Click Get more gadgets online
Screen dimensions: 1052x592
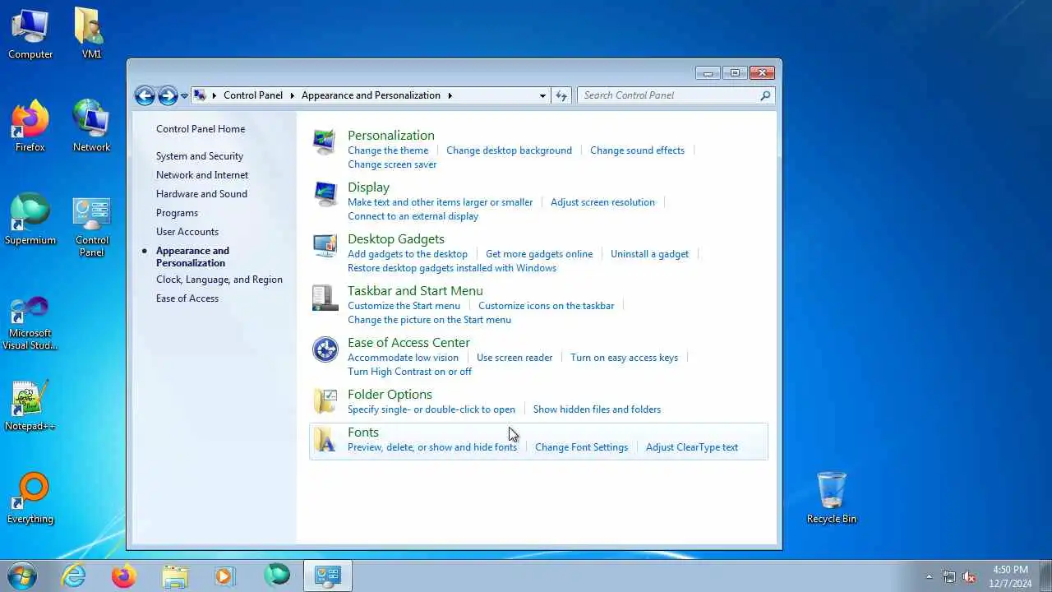[x=539, y=254]
